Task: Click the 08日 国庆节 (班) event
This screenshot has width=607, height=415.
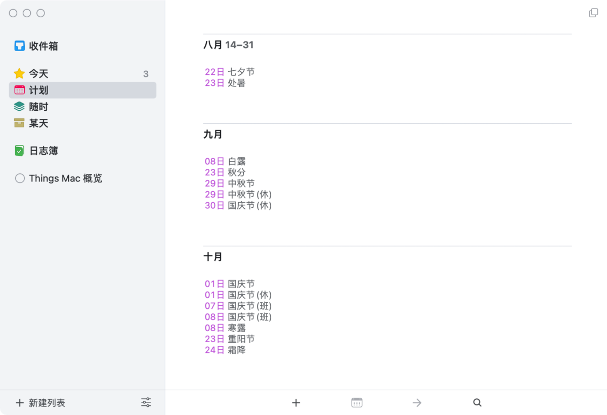Action: (238, 317)
